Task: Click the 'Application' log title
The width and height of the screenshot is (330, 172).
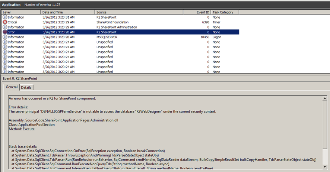Action: 11,4
